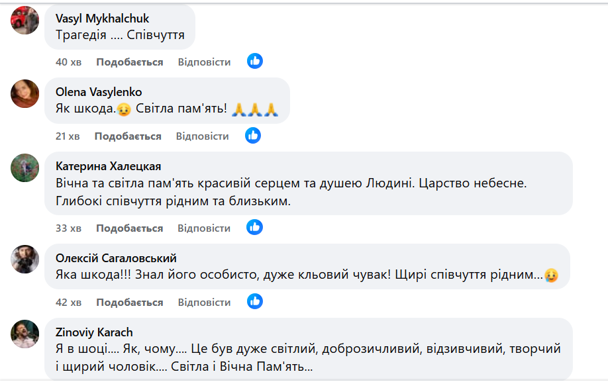
Task: Open Zinoviy Karach's profile name link
Action: click(x=94, y=332)
